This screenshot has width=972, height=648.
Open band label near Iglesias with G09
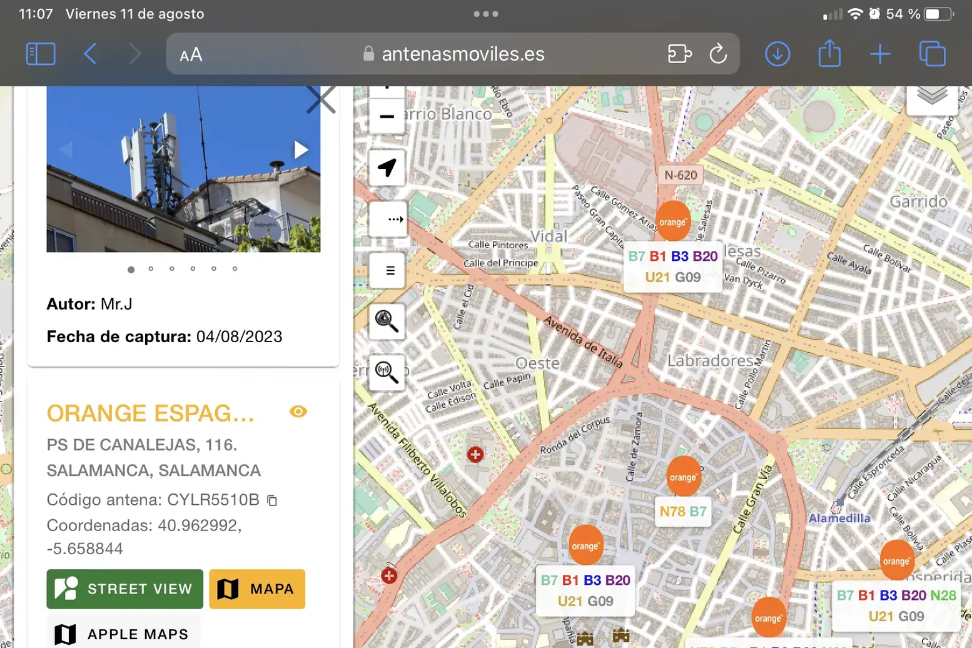(x=673, y=266)
